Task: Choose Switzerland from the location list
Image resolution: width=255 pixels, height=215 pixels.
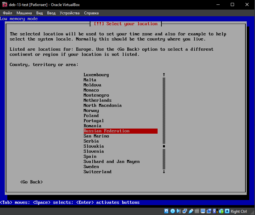Action: point(97,172)
